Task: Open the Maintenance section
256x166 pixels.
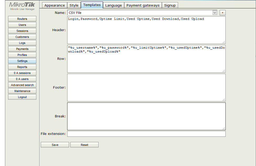Action: (x=22, y=91)
